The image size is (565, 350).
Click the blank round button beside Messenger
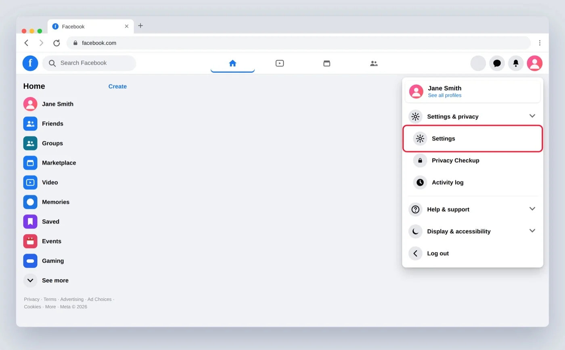click(x=478, y=63)
